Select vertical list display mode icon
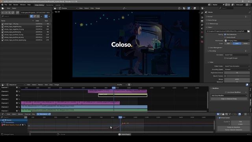This screenshot has height=142, width=252. [x=31, y=16]
